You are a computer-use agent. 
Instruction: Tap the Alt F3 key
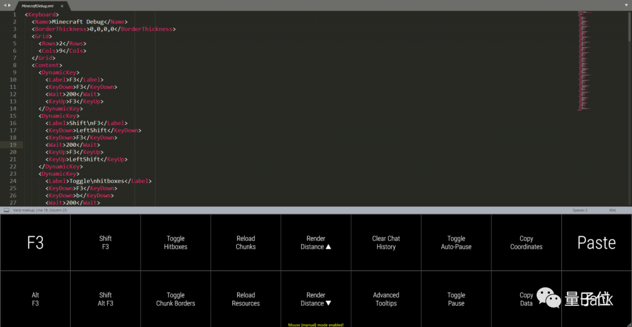[35, 299]
